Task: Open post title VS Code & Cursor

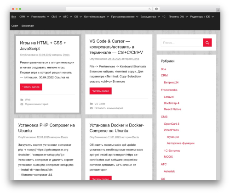Action: tap(116, 47)
